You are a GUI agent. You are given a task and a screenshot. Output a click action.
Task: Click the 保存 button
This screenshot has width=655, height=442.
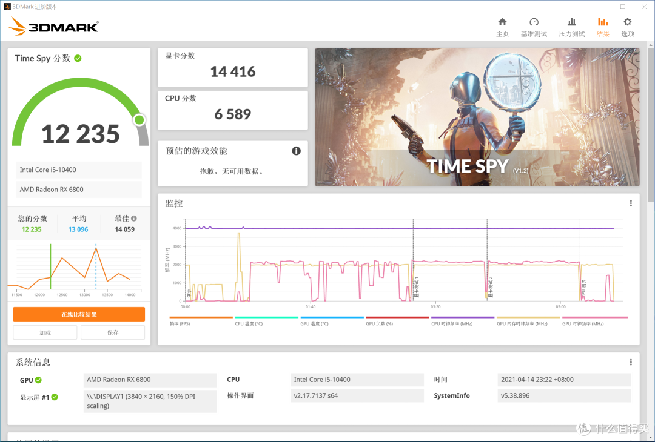point(113,333)
